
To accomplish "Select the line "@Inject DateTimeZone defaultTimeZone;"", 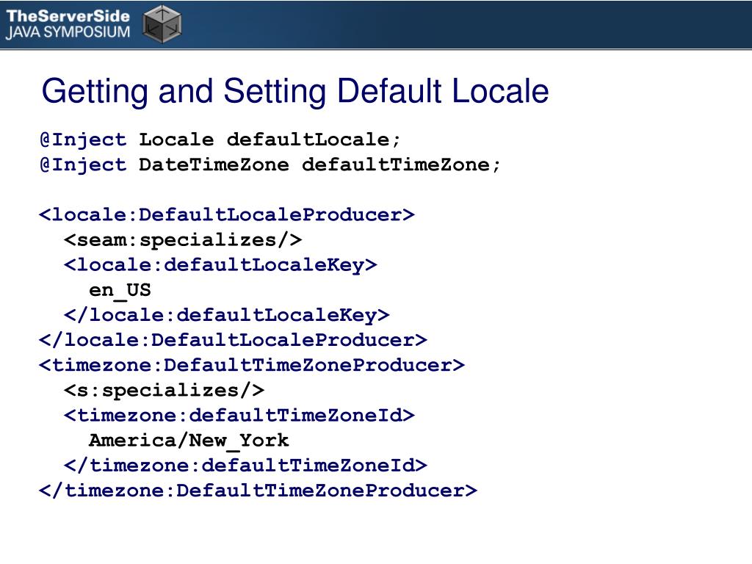I will (270, 164).
